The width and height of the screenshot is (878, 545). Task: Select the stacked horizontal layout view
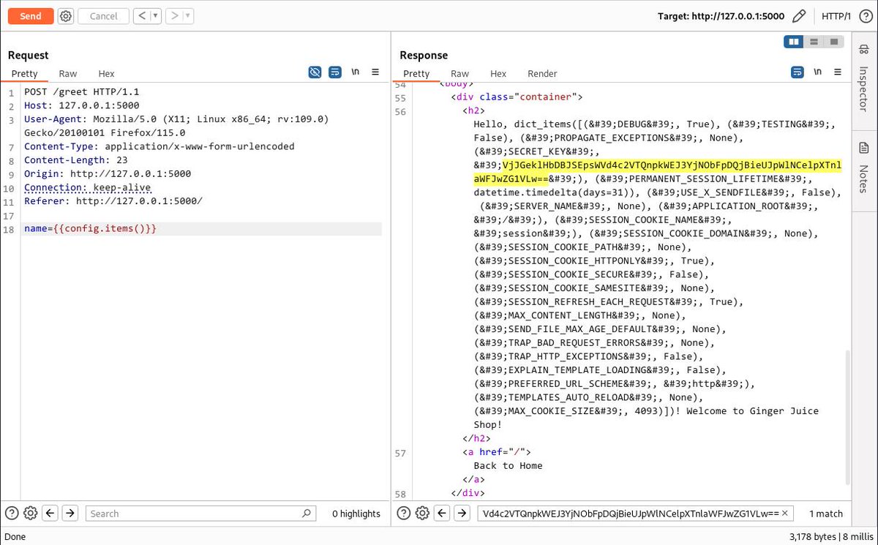pos(813,42)
